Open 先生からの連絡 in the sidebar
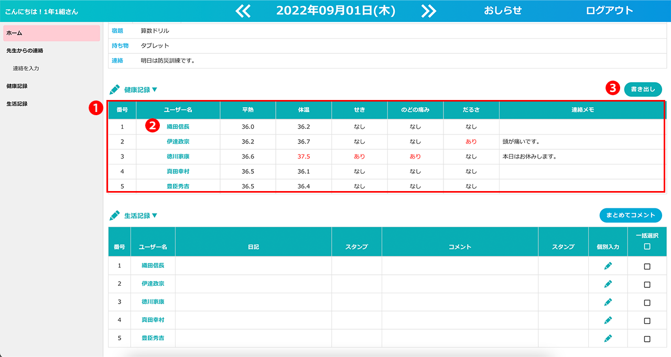The height and width of the screenshot is (357, 671). click(x=25, y=51)
